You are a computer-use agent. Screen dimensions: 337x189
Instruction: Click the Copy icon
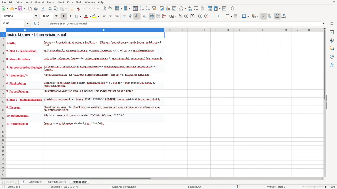pyautogui.click(x=56, y=9)
